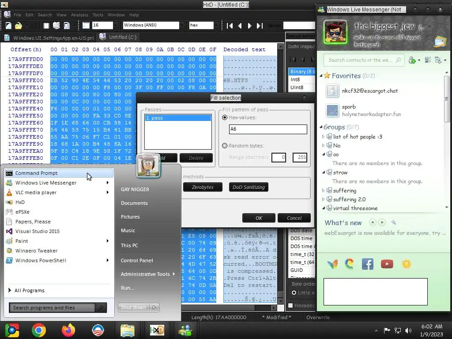Click the Facebook icon in Messenger
This screenshot has height=339, width=452.
(368, 264)
